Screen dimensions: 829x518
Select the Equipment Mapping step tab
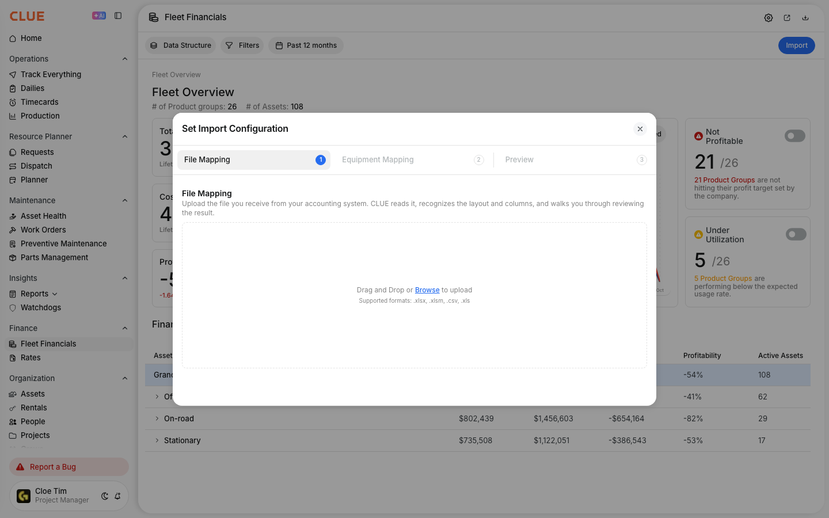click(412, 160)
